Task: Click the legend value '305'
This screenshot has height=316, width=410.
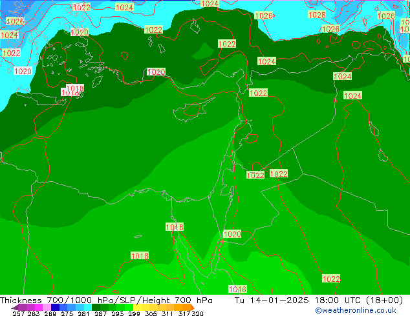Action: pos(151,313)
